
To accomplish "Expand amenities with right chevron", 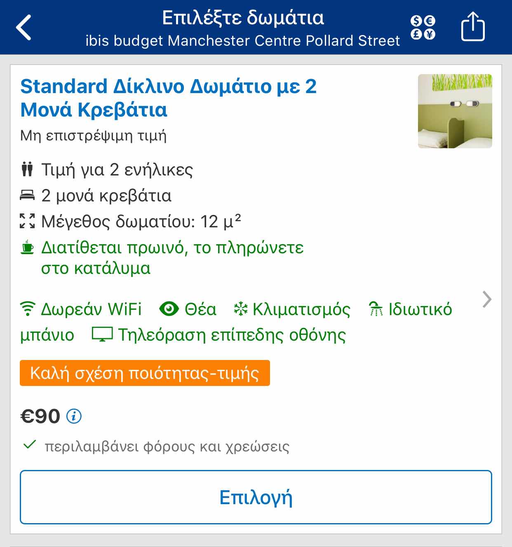I will click(487, 299).
